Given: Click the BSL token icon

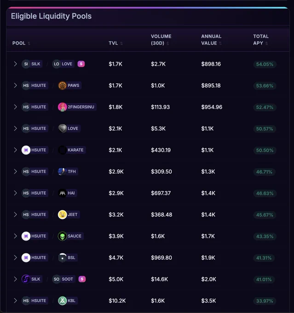Looking at the screenshot, I should (x=62, y=258).
